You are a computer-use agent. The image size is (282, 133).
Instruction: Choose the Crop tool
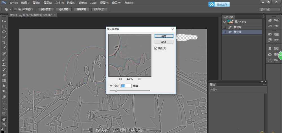pyautogui.click(x=4, y=43)
